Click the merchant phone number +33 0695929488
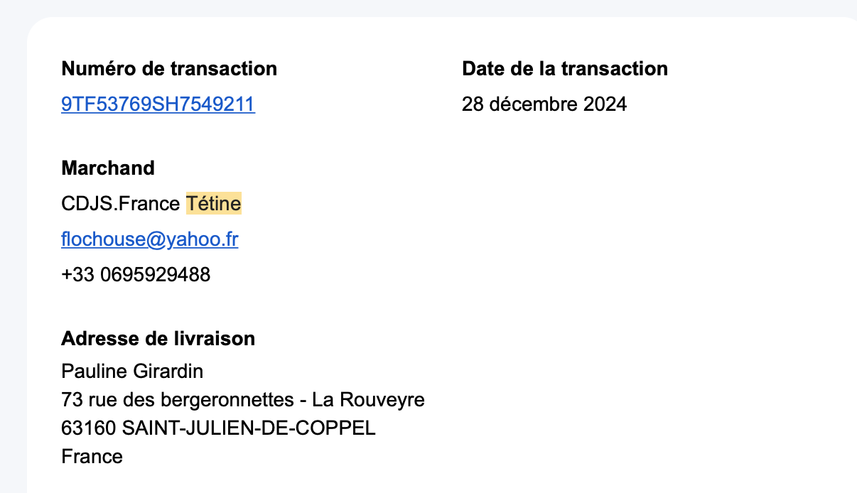This screenshot has width=857, height=493. [x=136, y=275]
